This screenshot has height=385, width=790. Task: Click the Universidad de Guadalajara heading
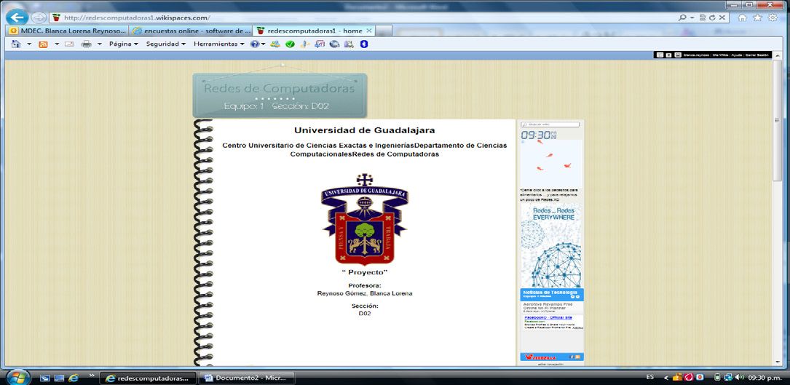point(364,130)
